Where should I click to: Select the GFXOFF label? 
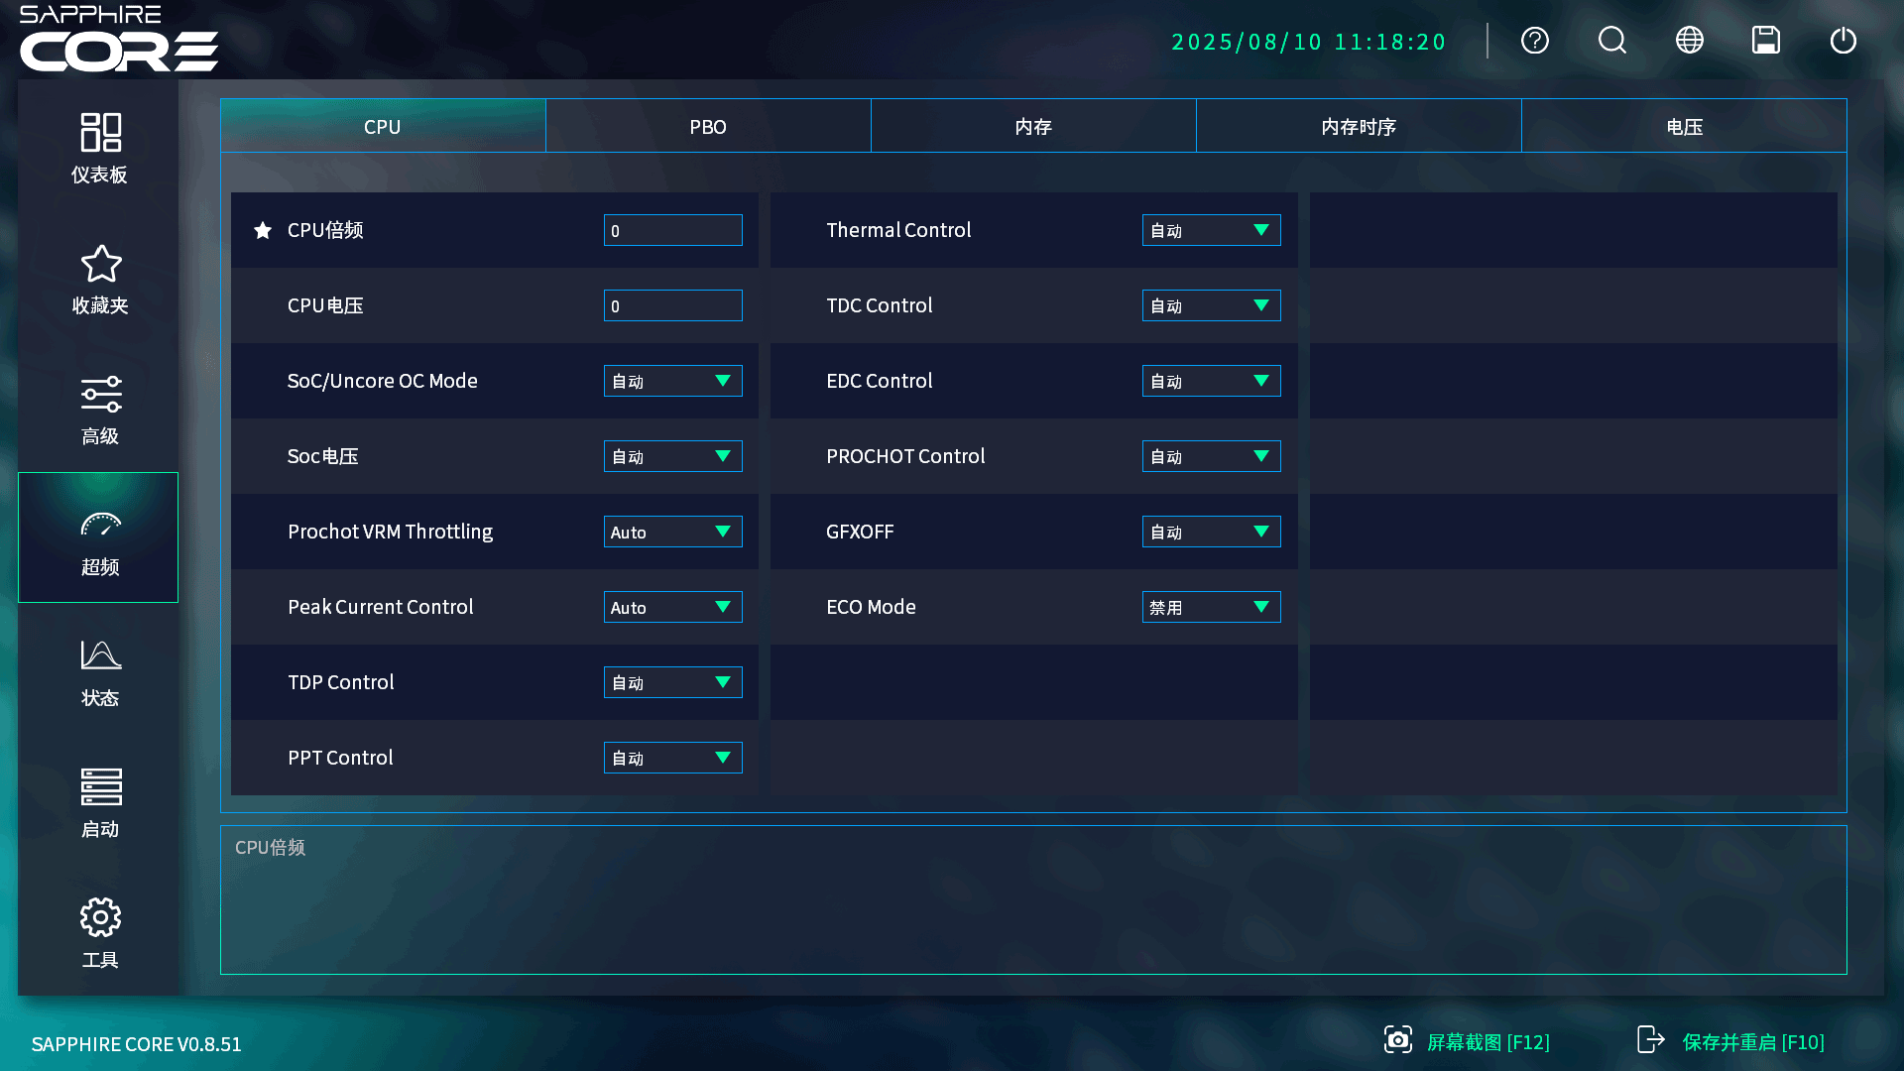click(860, 532)
